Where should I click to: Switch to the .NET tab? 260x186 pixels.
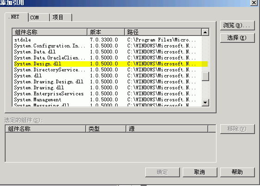(16, 17)
